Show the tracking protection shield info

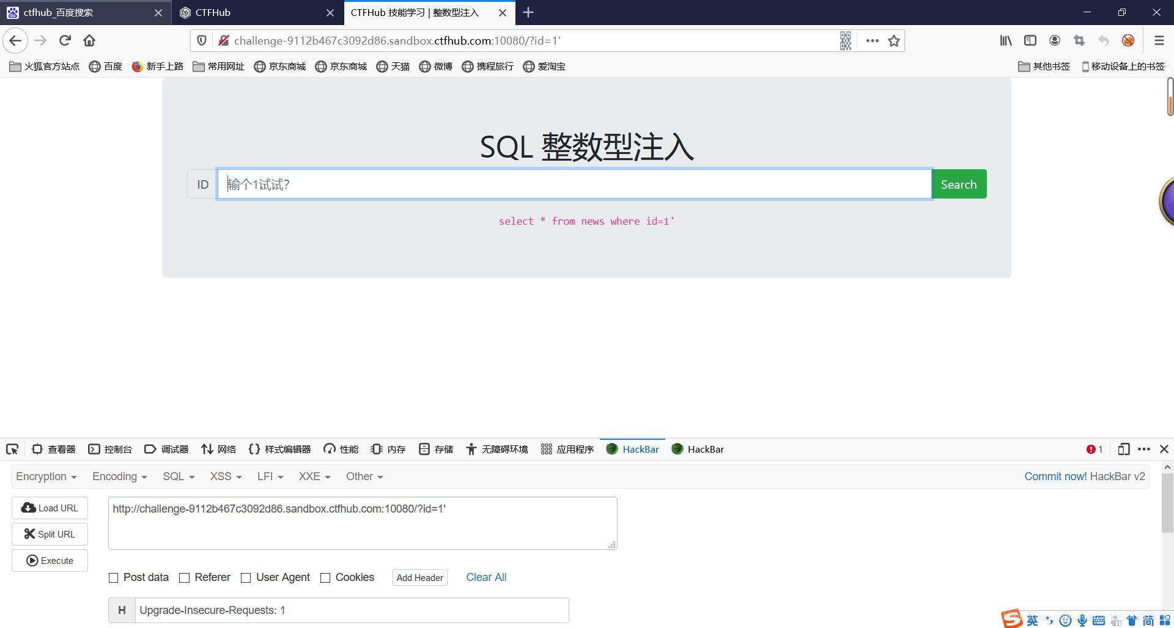click(201, 41)
